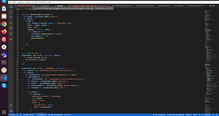
Task: Click UTF-8 encoding selector
Action: point(195,115)
